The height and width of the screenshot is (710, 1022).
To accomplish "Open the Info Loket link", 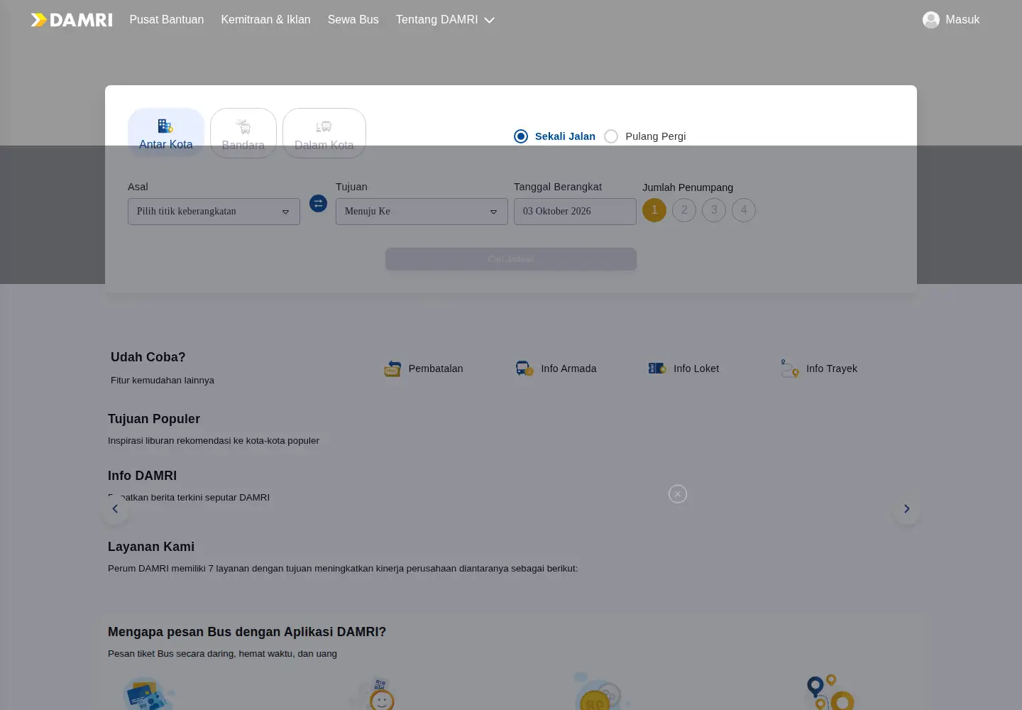I will 696,368.
